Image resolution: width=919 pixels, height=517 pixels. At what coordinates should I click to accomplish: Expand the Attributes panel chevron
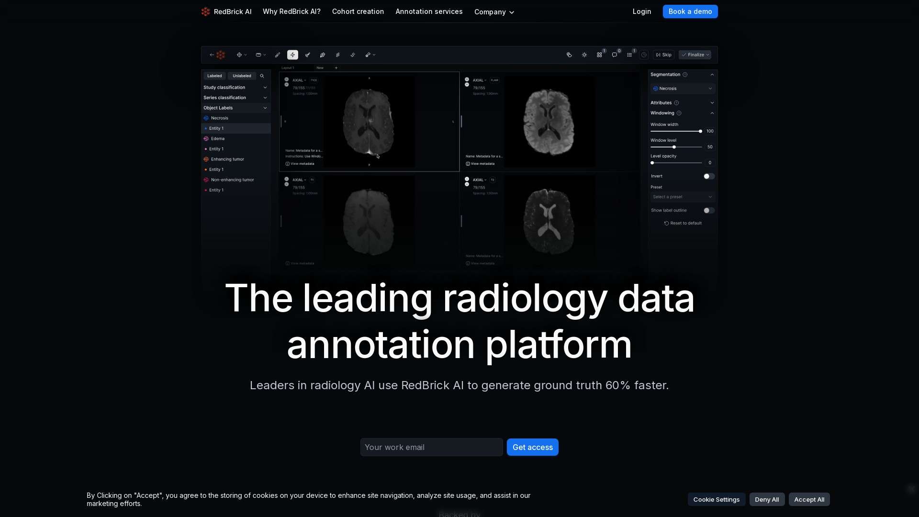point(712,103)
